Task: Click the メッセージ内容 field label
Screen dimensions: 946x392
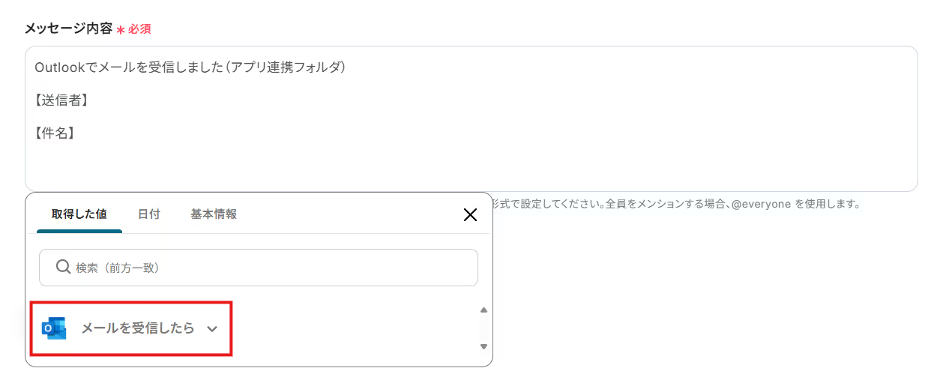Action: [67, 29]
